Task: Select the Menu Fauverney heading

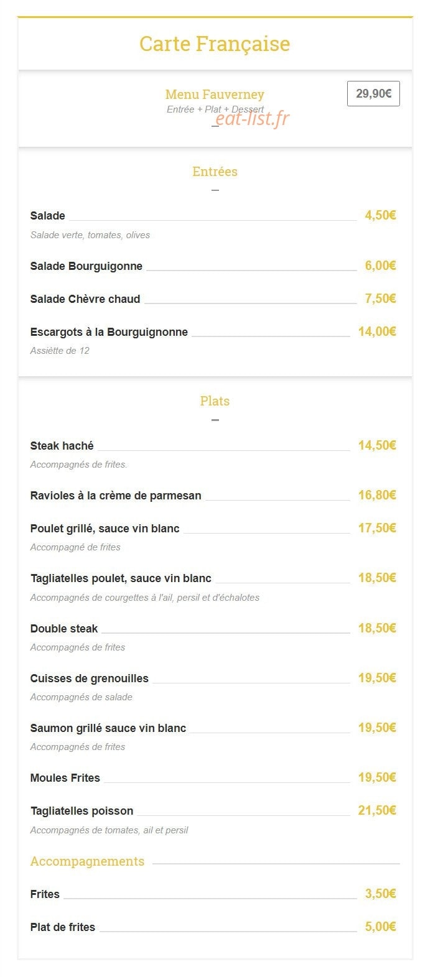Action: point(215,95)
